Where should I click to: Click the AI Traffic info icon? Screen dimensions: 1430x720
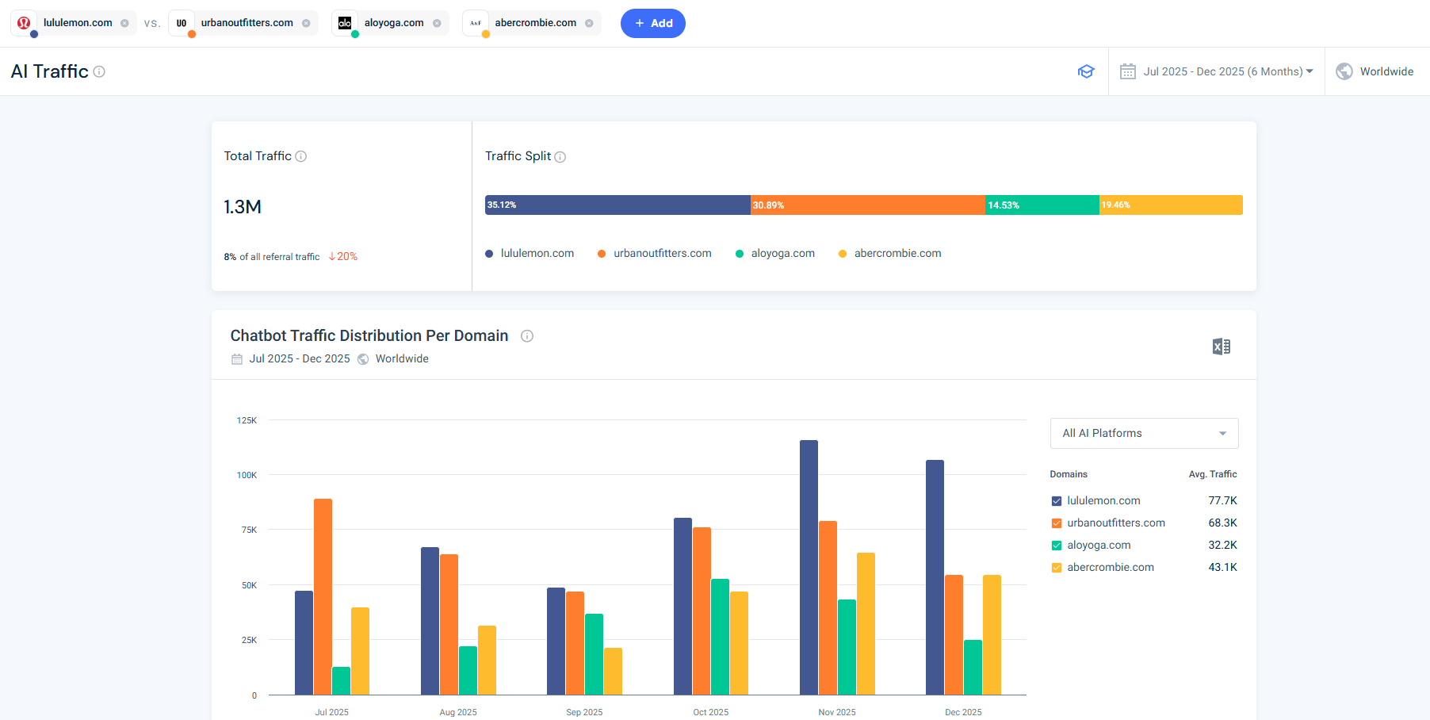(x=99, y=71)
